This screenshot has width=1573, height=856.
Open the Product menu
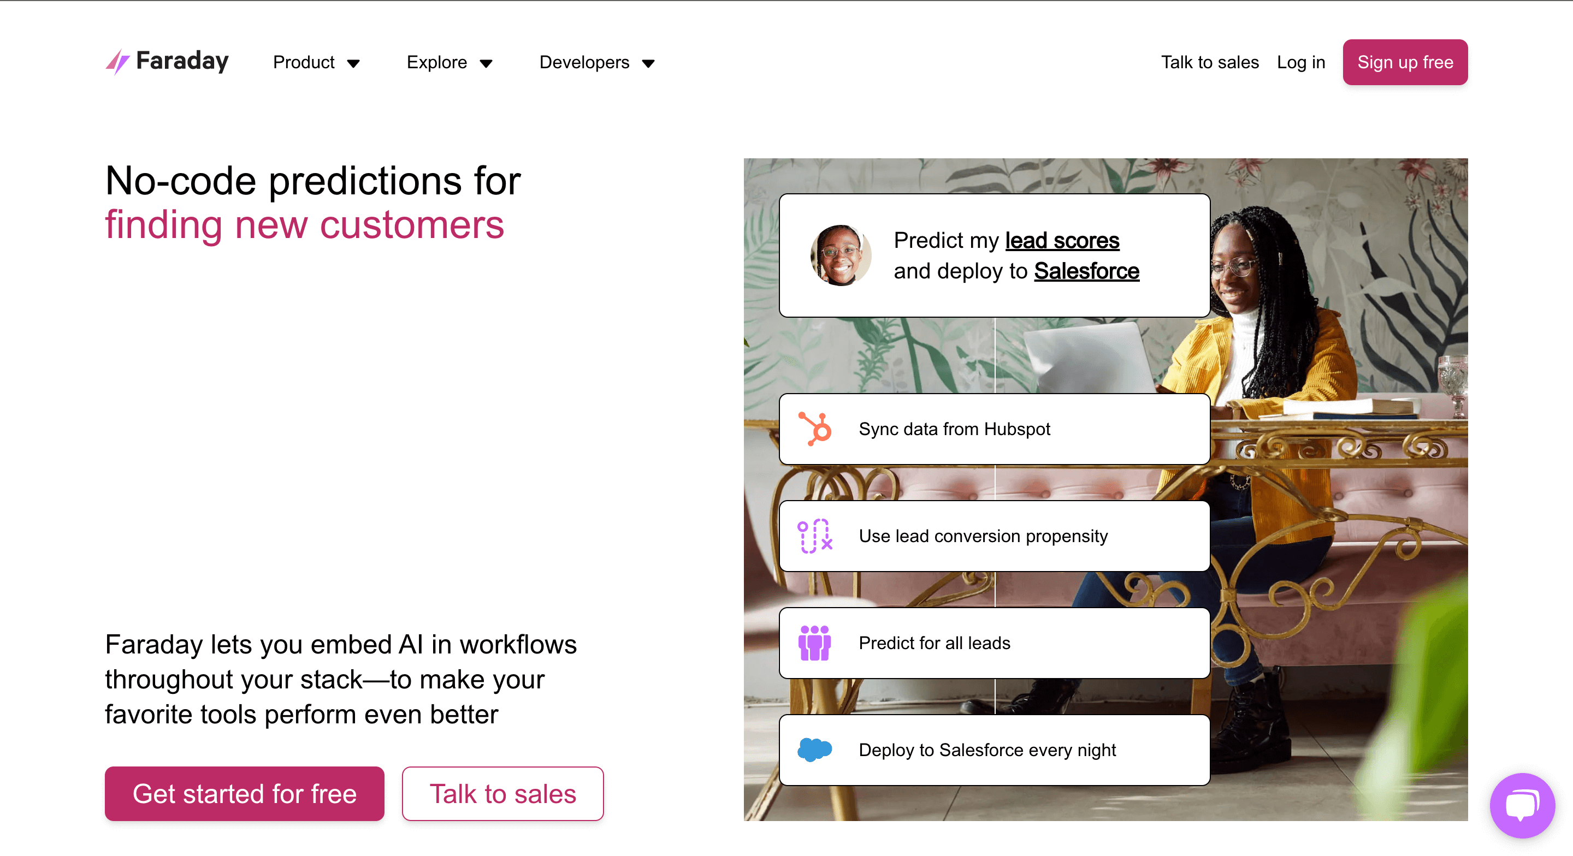coord(304,62)
